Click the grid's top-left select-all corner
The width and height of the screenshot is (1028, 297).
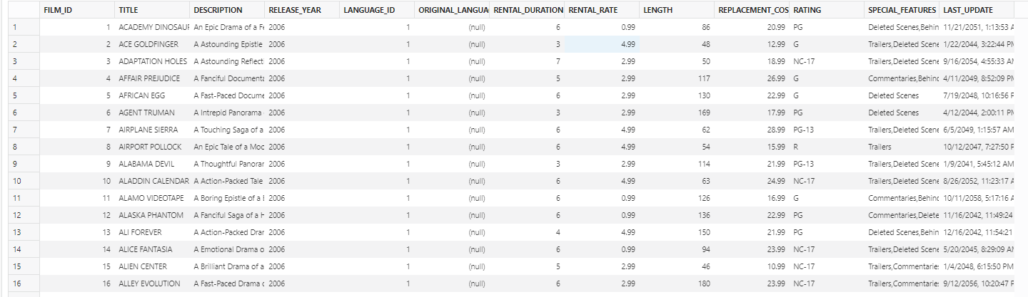[x=24, y=10]
